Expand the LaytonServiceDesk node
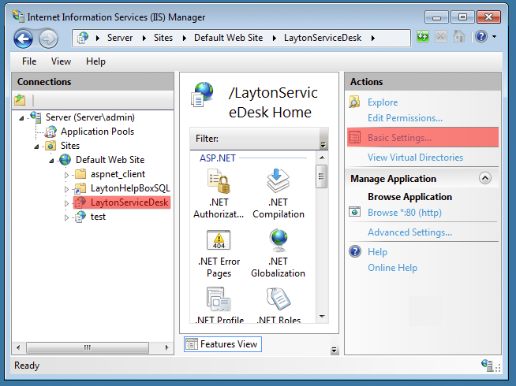 66,203
